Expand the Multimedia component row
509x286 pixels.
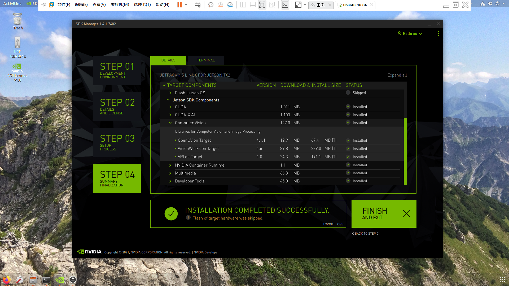[170, 173]
